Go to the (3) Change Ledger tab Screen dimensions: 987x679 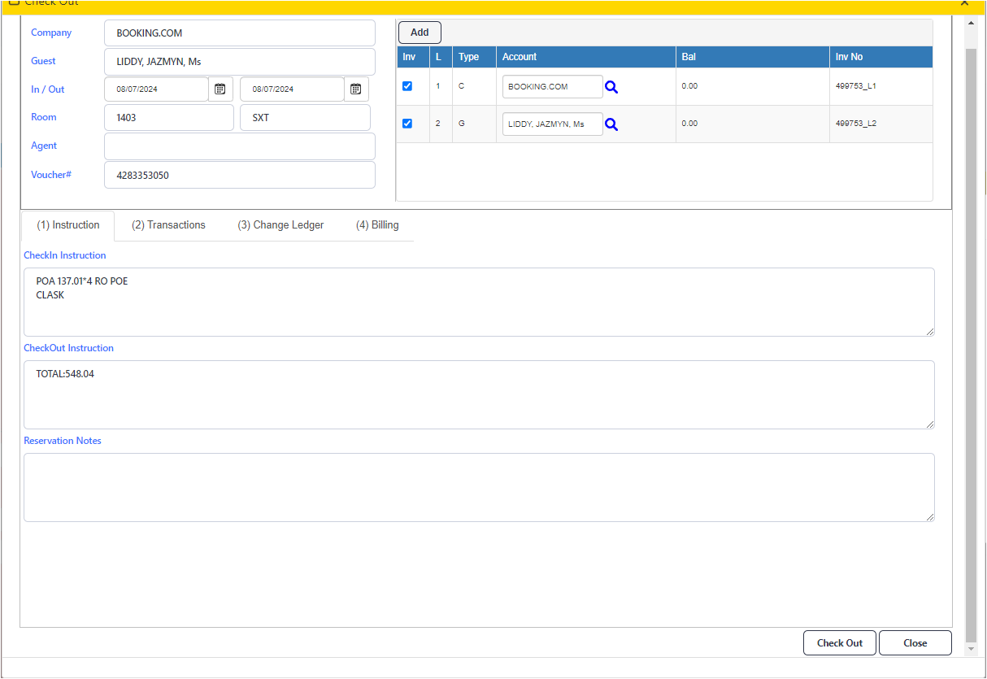[x=280, y=225]
